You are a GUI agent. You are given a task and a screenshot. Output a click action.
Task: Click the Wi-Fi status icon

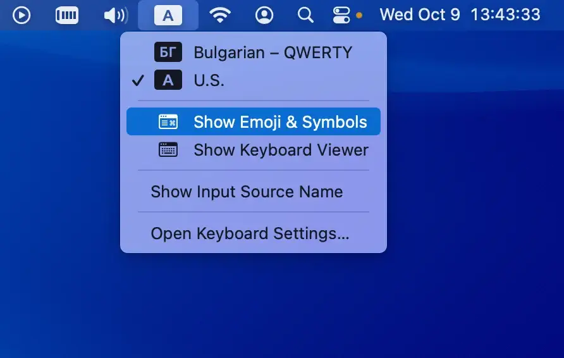tap(219, 15)
